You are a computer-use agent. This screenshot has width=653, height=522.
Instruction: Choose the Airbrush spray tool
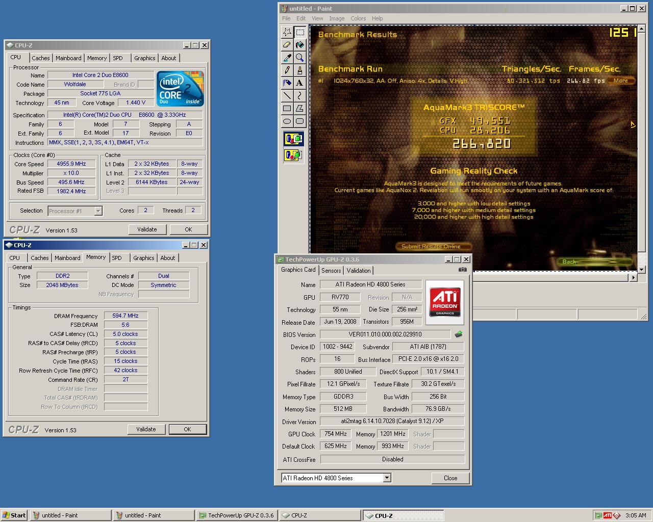coord(287,83)
